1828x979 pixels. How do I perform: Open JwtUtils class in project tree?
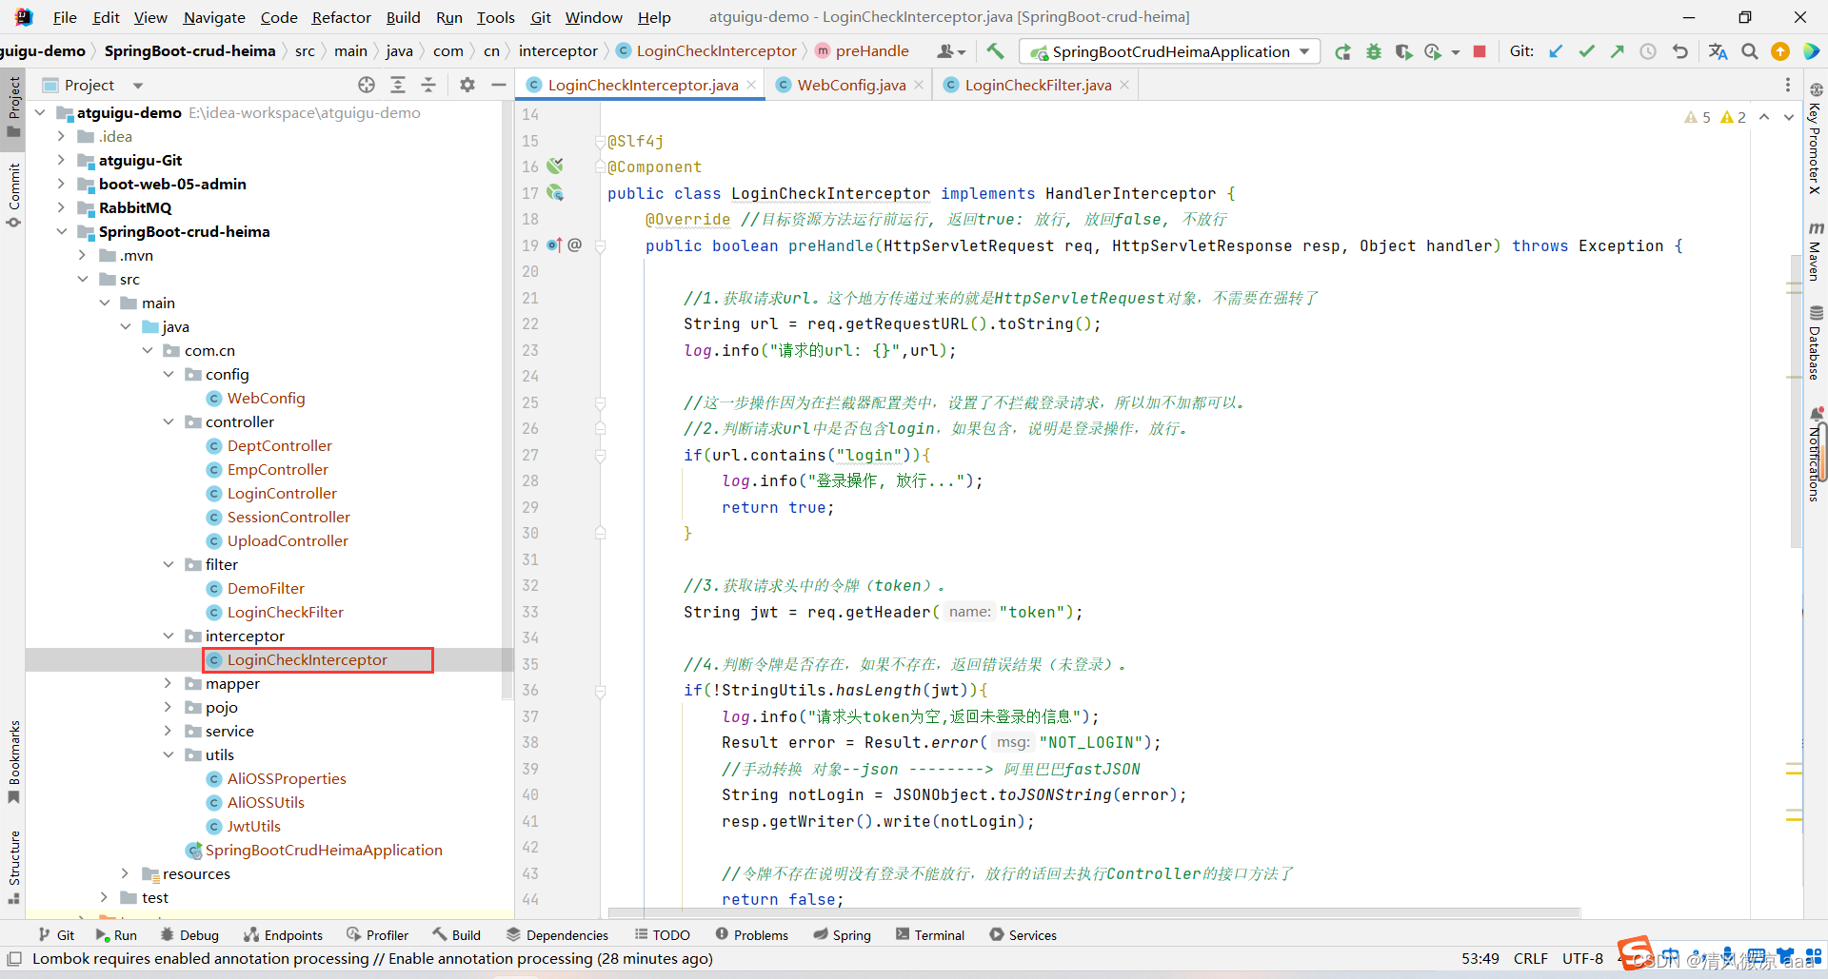253,826
